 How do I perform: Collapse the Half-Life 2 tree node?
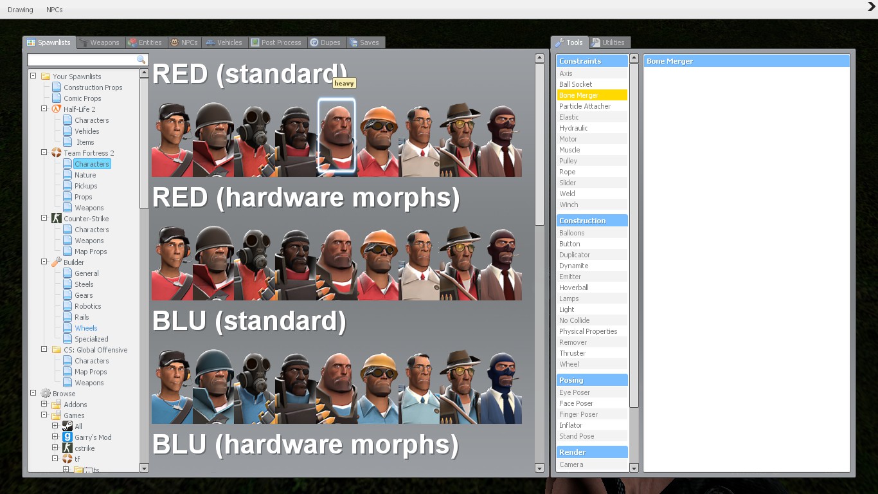point(44,109)
